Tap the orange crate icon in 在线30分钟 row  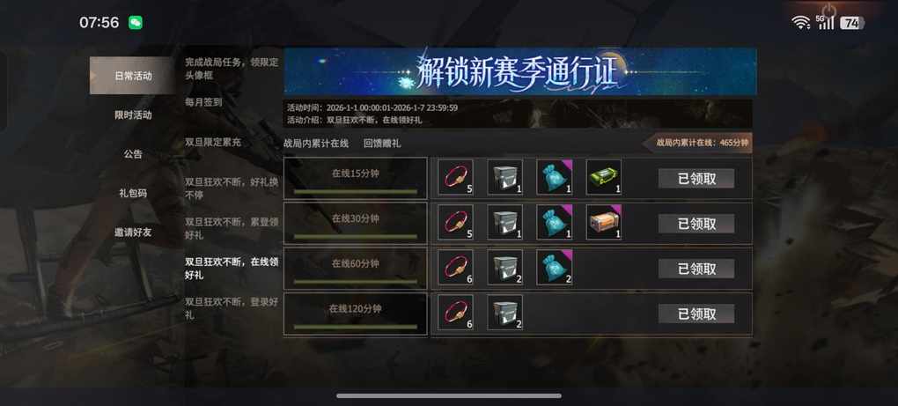pos(604,222)
